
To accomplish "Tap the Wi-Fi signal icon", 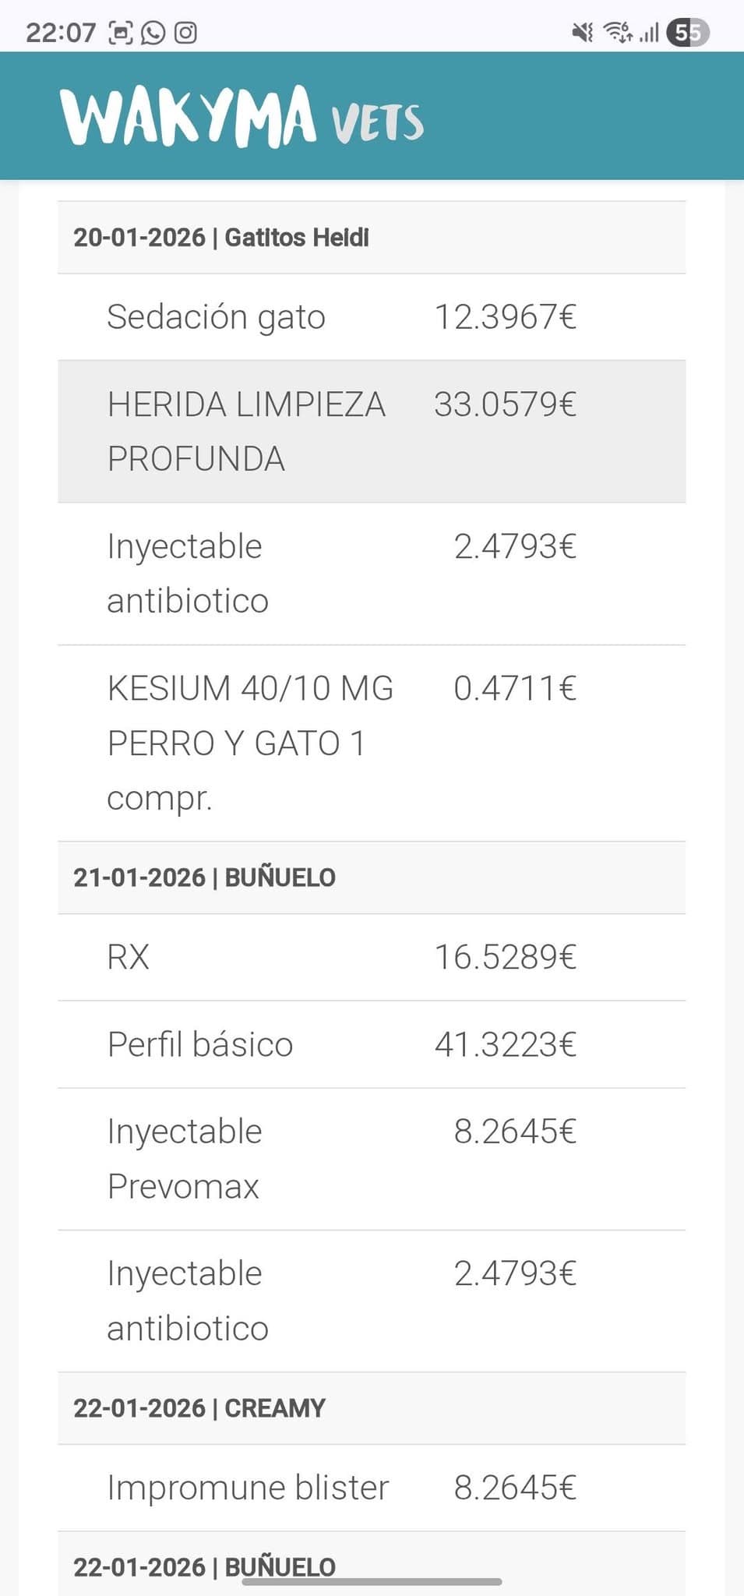I will coord(619,33).
